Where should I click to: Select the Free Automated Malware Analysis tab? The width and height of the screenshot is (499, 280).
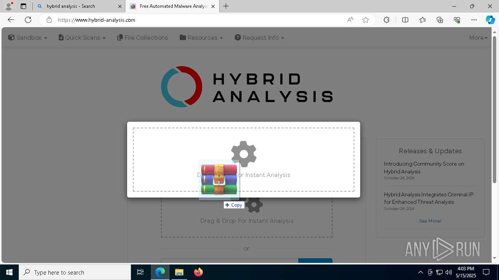(172, 6)
